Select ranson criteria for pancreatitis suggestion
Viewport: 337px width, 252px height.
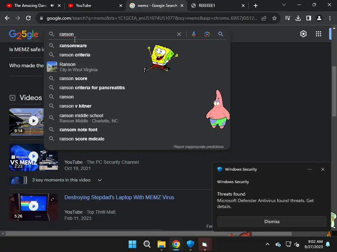point(137,88)
